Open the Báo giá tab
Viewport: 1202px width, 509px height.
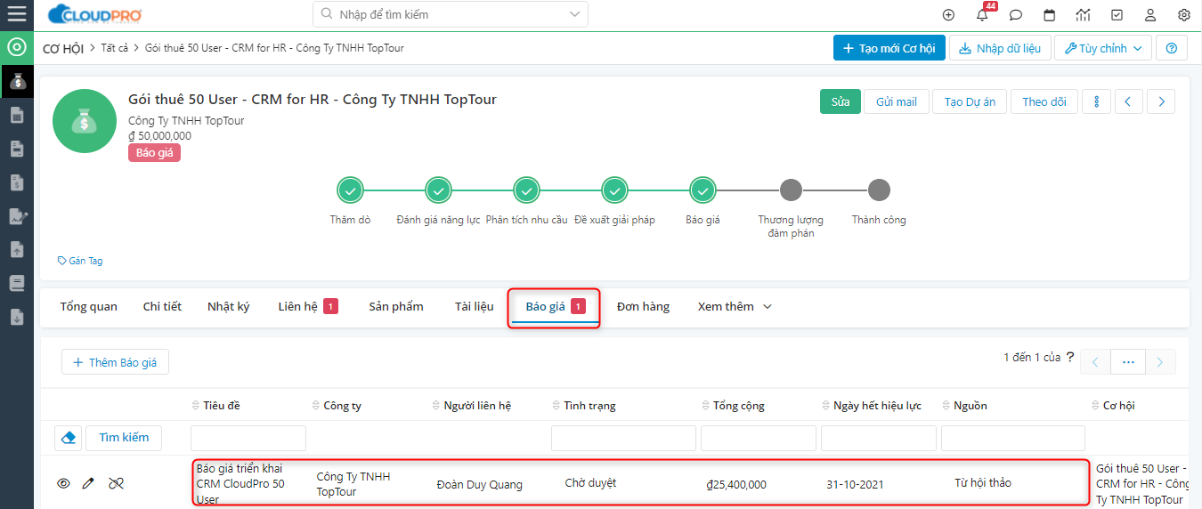[x=555, y=306]
